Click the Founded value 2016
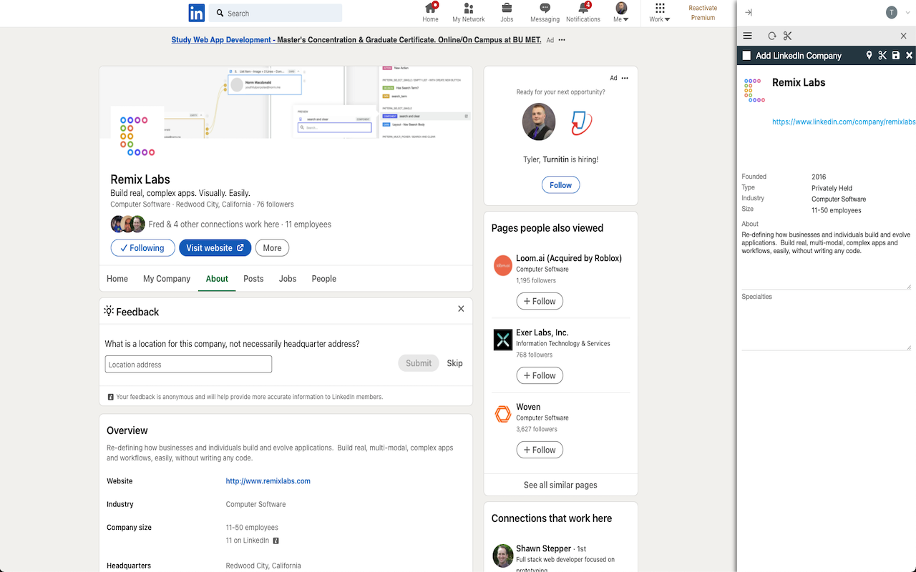 click(x=819, y=177)
